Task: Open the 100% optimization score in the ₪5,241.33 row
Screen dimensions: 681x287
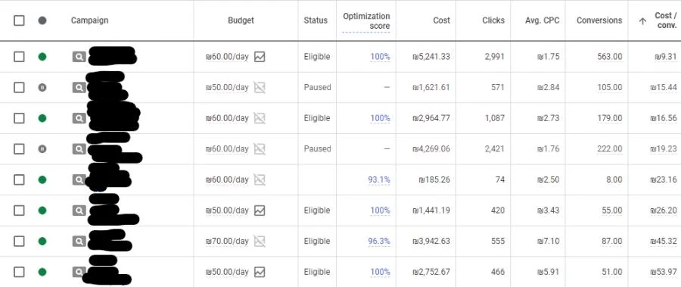Action: [380, 57]
